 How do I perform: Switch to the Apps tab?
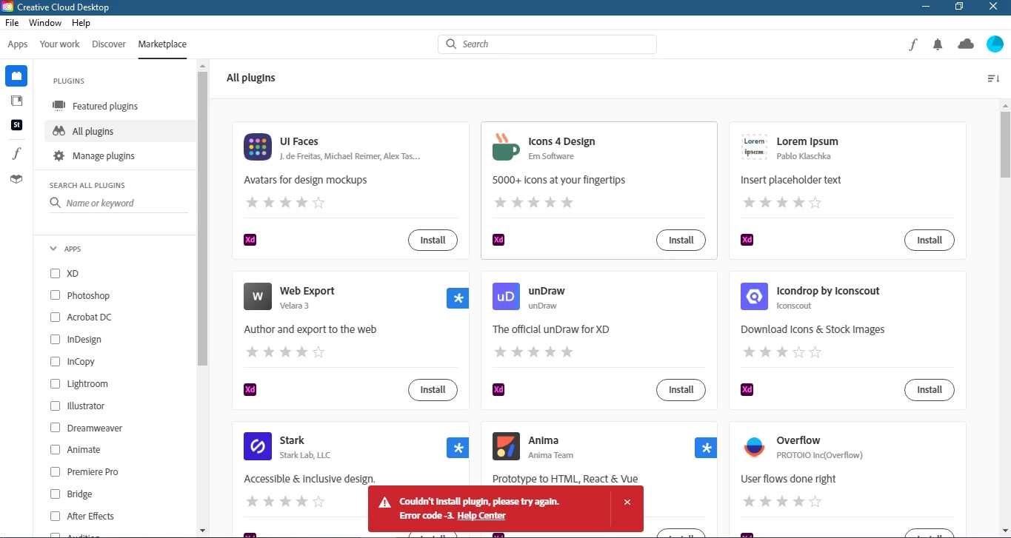tap(18, 44)
